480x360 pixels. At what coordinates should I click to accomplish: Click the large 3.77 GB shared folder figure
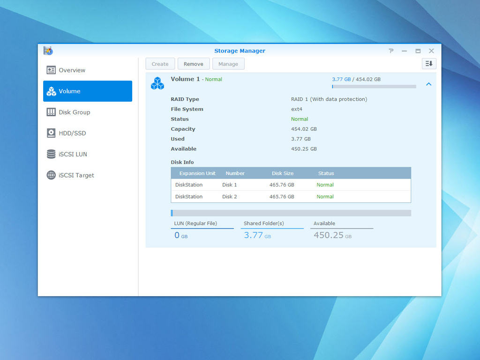(x=257, y=235)
